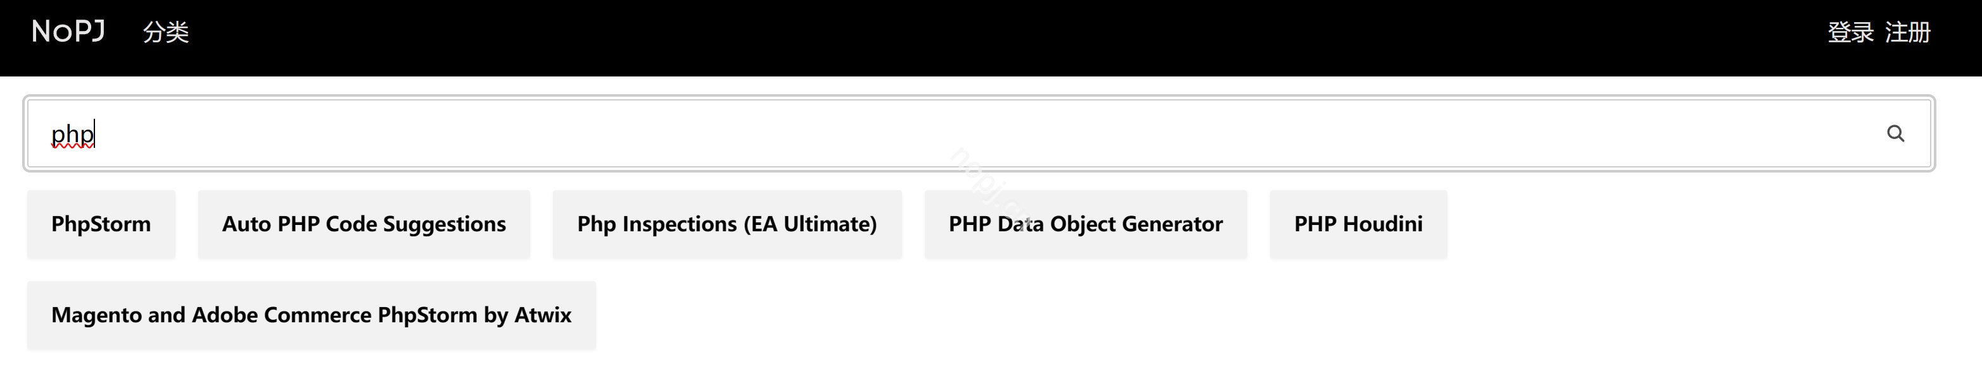Image resolution: width=1982 pixels, height=376 pixels.
Task: Click the typed "php" text in search
Action: 72,135
